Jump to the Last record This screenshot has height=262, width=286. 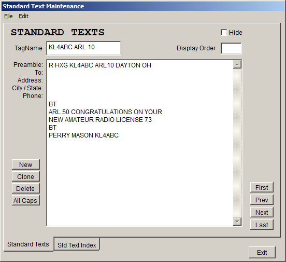262,225
